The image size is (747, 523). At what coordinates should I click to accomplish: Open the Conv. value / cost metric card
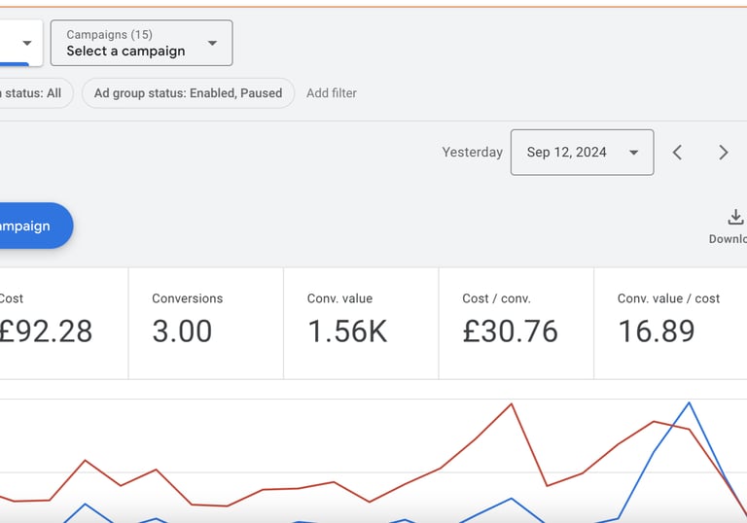(x=671, y=323)
